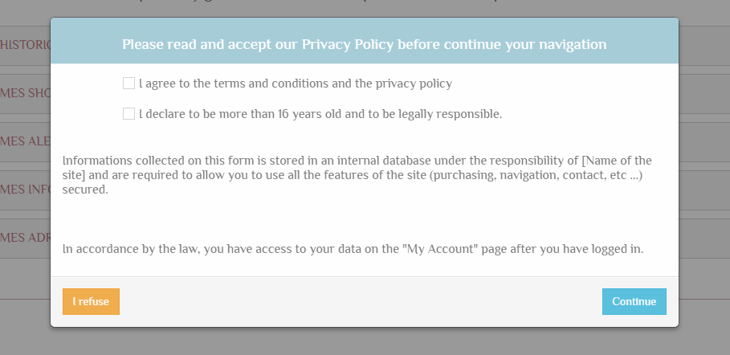Click the gray footer bar between the buttons
The height and width of the screenshot is (355, 730).
361,301
